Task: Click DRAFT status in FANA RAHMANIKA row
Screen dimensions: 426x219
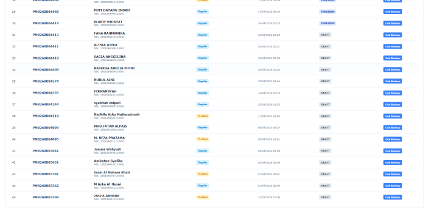Action: 325,35
